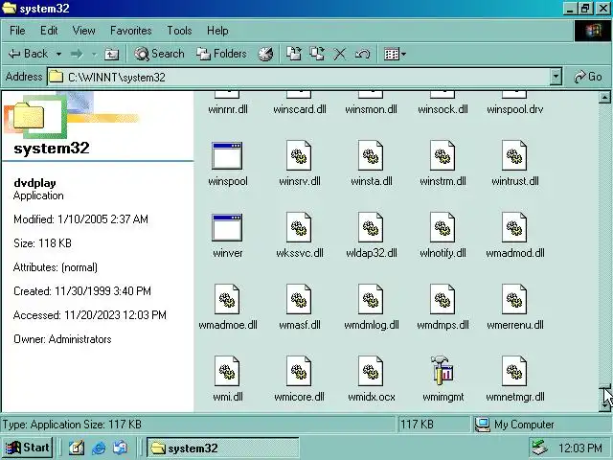The height and width of the screenshot is (460, 613).
Task: Click the Modified date detail line
Action: 80,219
